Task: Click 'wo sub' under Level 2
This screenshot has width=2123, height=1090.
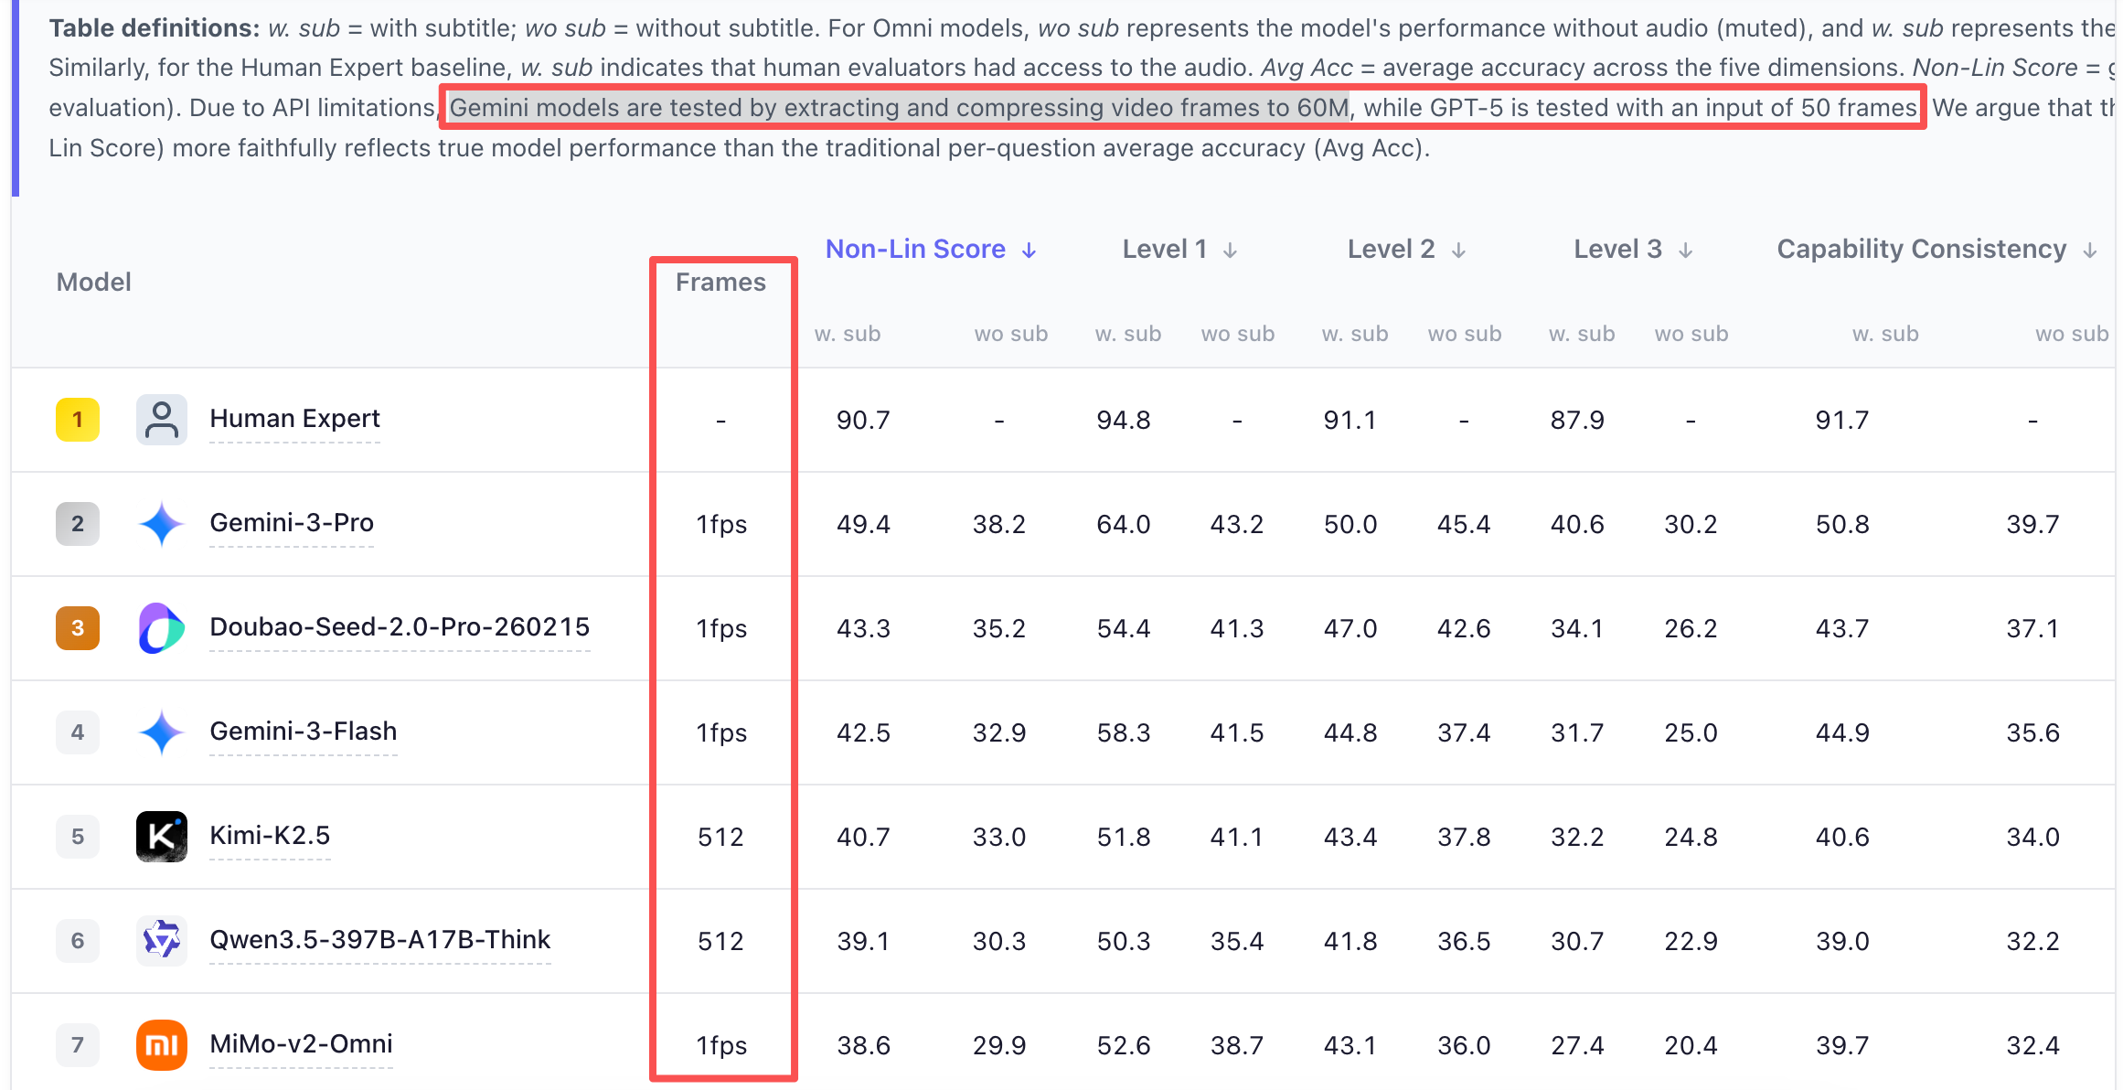Action: (x=1465, y=335)
